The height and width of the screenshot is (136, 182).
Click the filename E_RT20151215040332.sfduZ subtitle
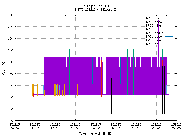[95, 10]
